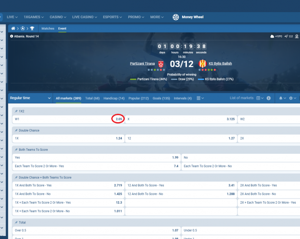Bet on Double Chance 12 at 1.27
300x239 pixels.
[x=181, y=139]
